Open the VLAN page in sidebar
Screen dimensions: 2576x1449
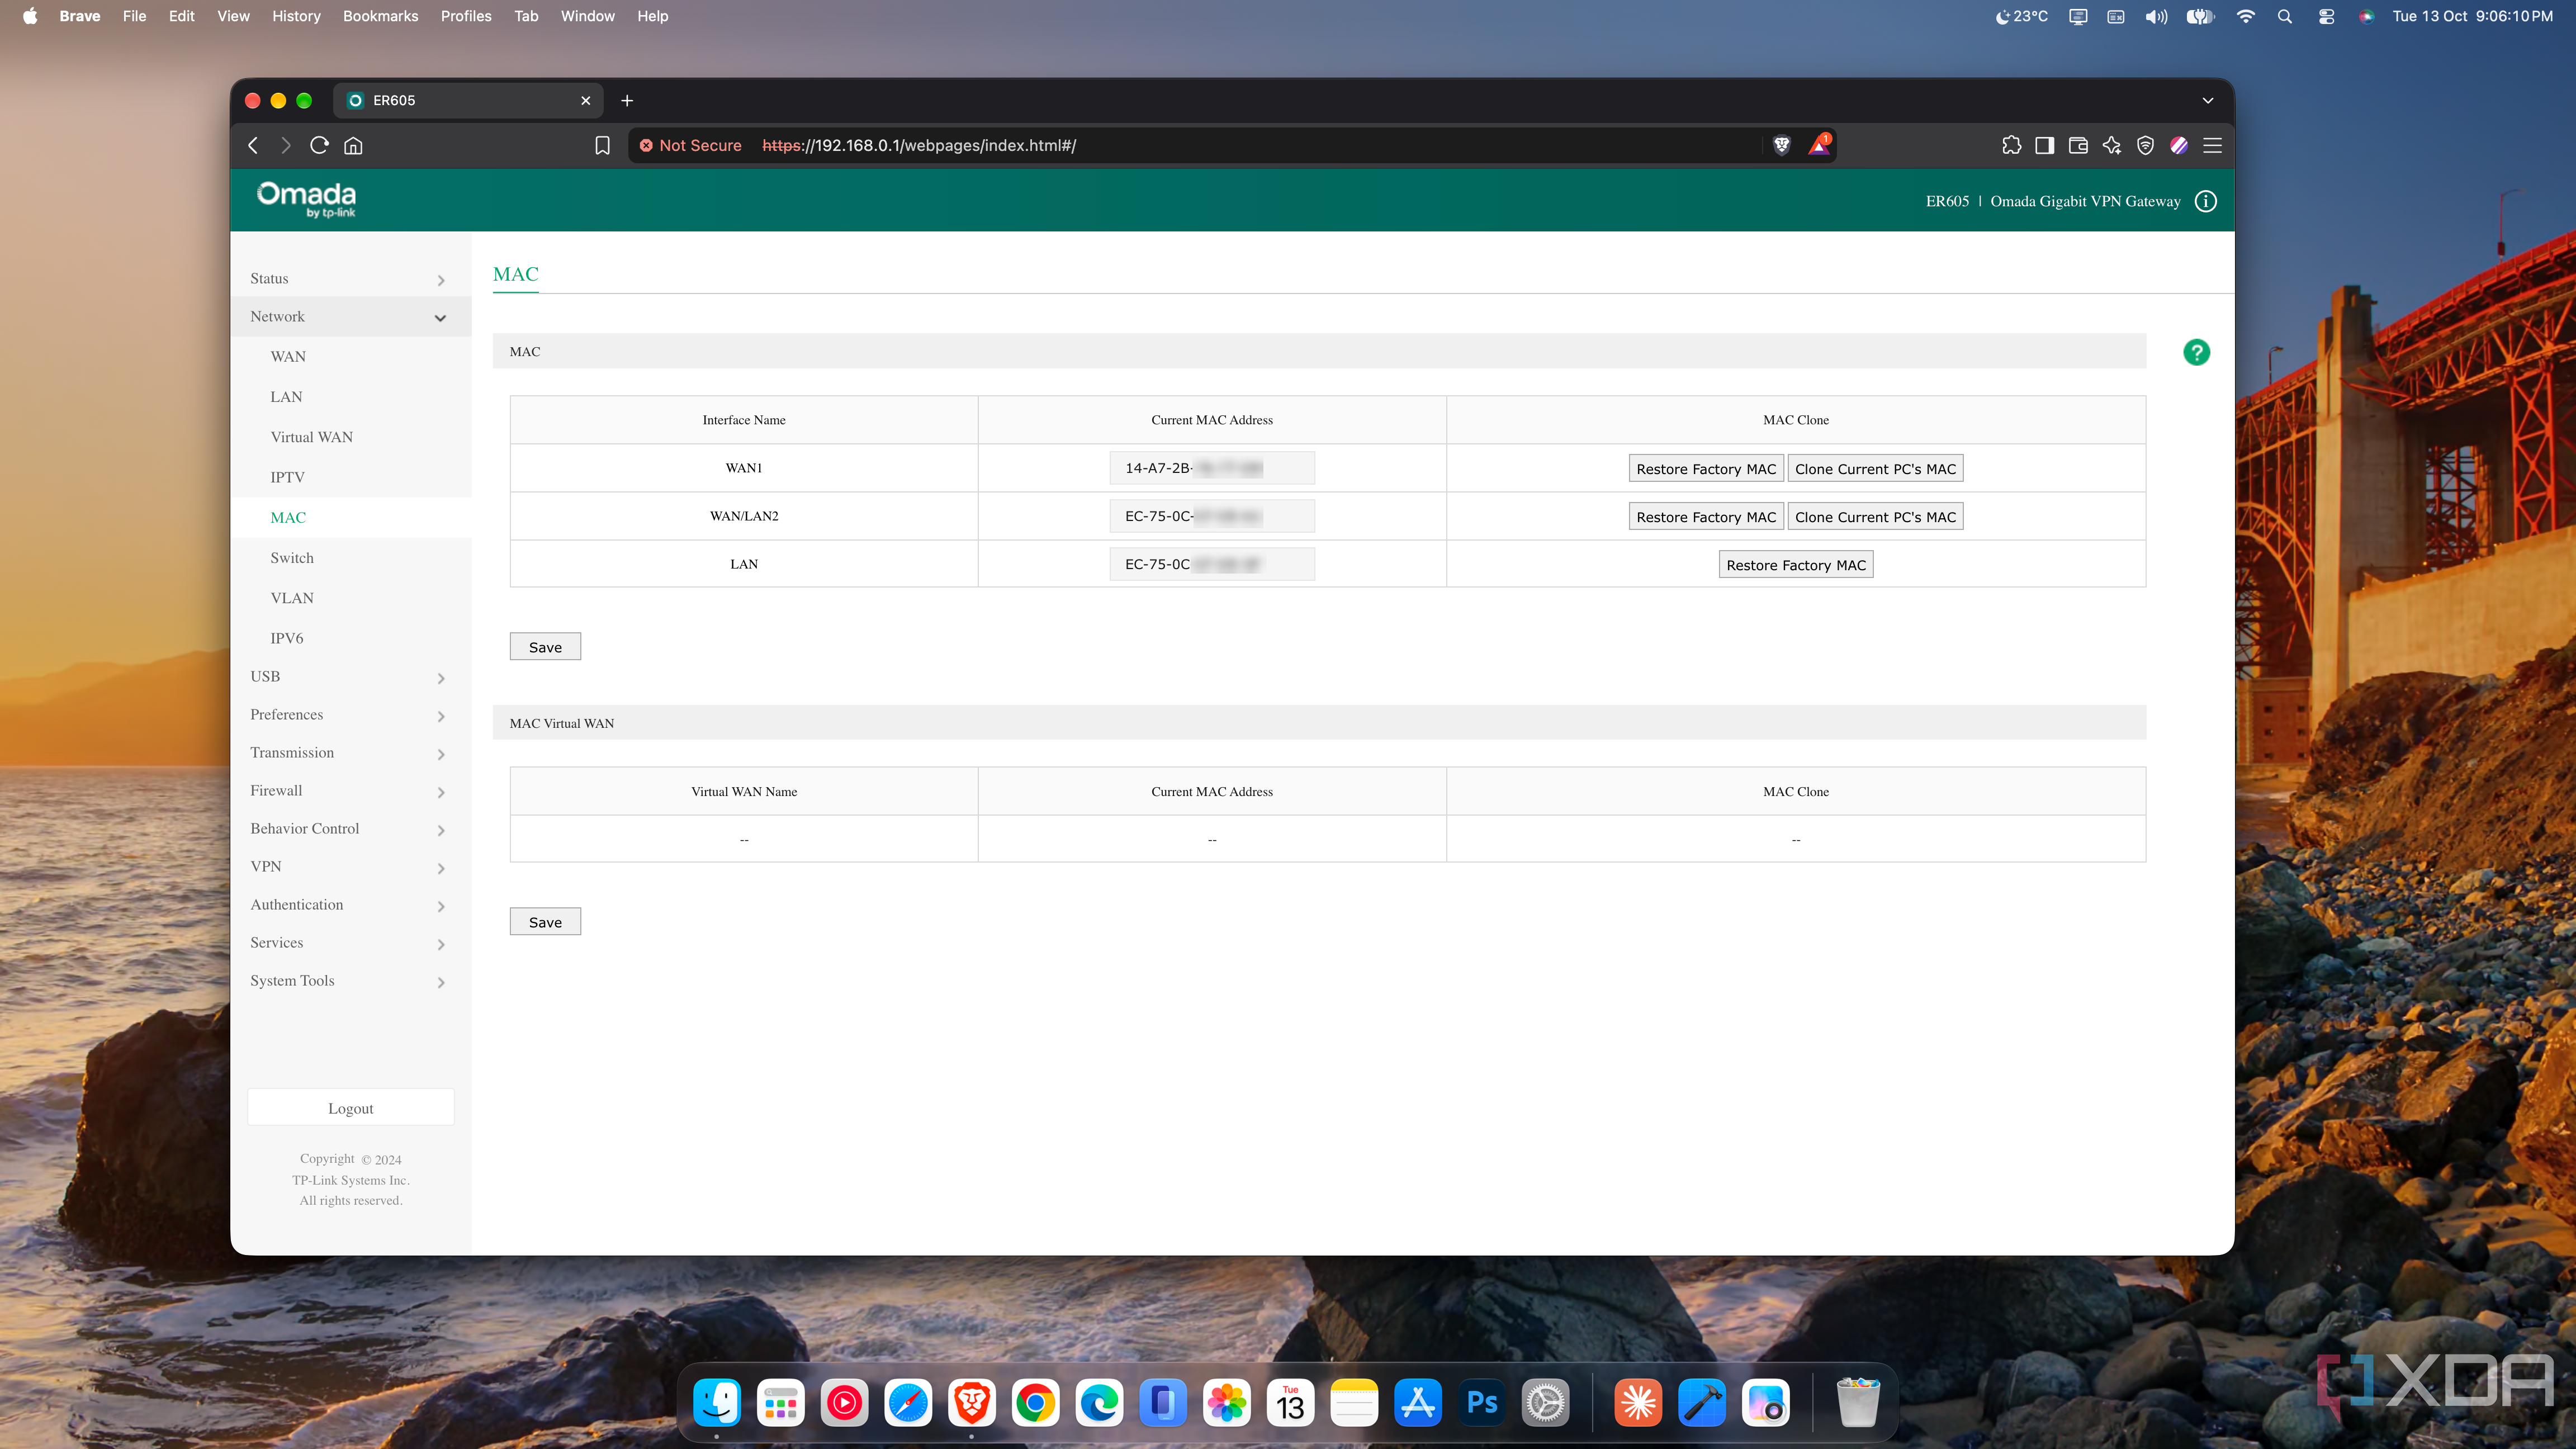coord(292,597)
